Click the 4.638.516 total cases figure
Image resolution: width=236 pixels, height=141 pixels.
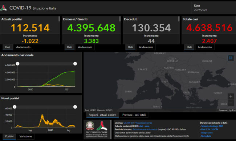(x=209, y=28)
